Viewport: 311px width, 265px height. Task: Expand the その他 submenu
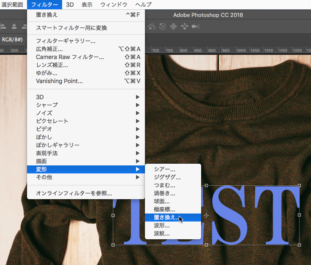(x=86, y=177)
